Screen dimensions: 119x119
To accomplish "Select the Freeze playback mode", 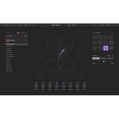I will click(110, 58).
